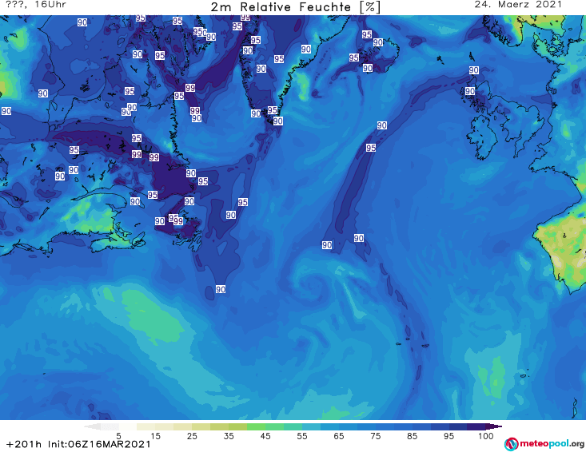Click the '25' tick label on the color scale
586x452 pixels.
192,436
